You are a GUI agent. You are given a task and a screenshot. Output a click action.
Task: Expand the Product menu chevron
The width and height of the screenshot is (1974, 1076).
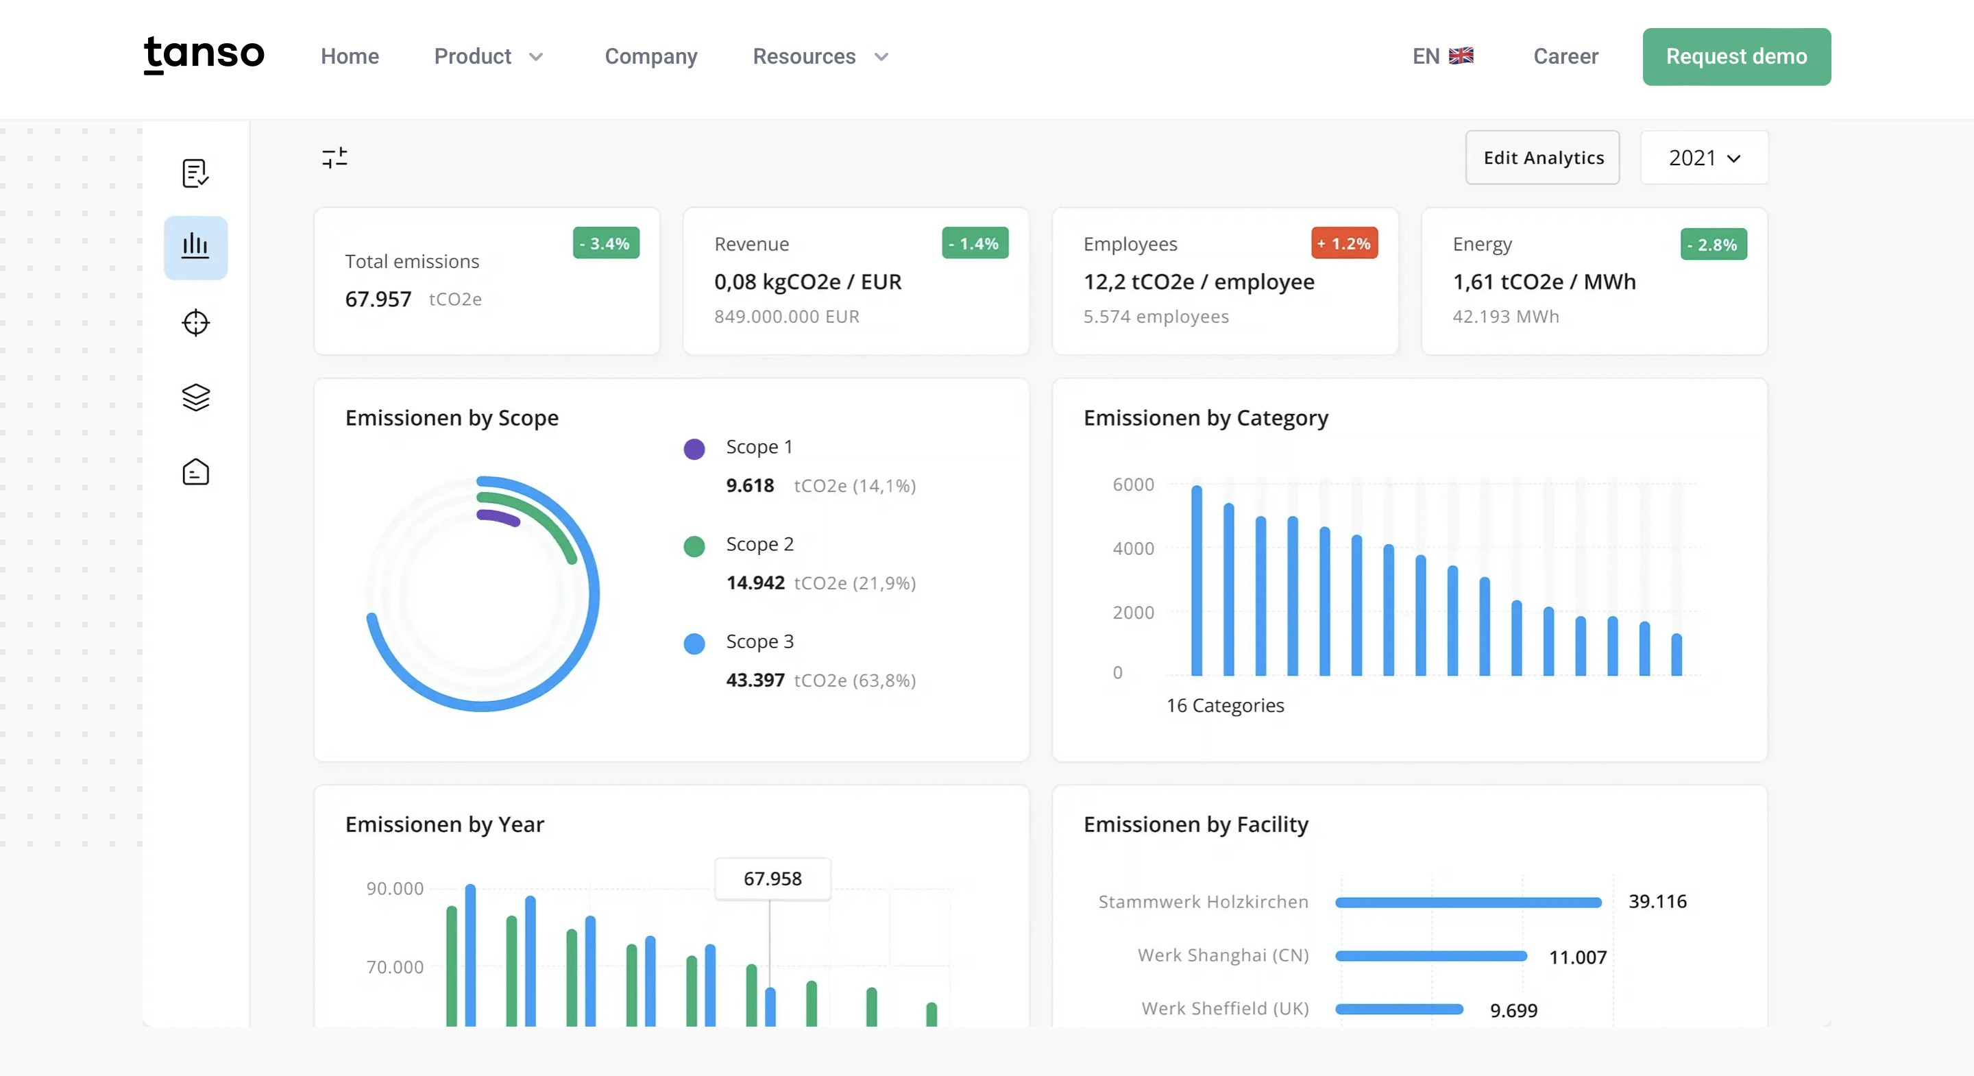point(537,57)
